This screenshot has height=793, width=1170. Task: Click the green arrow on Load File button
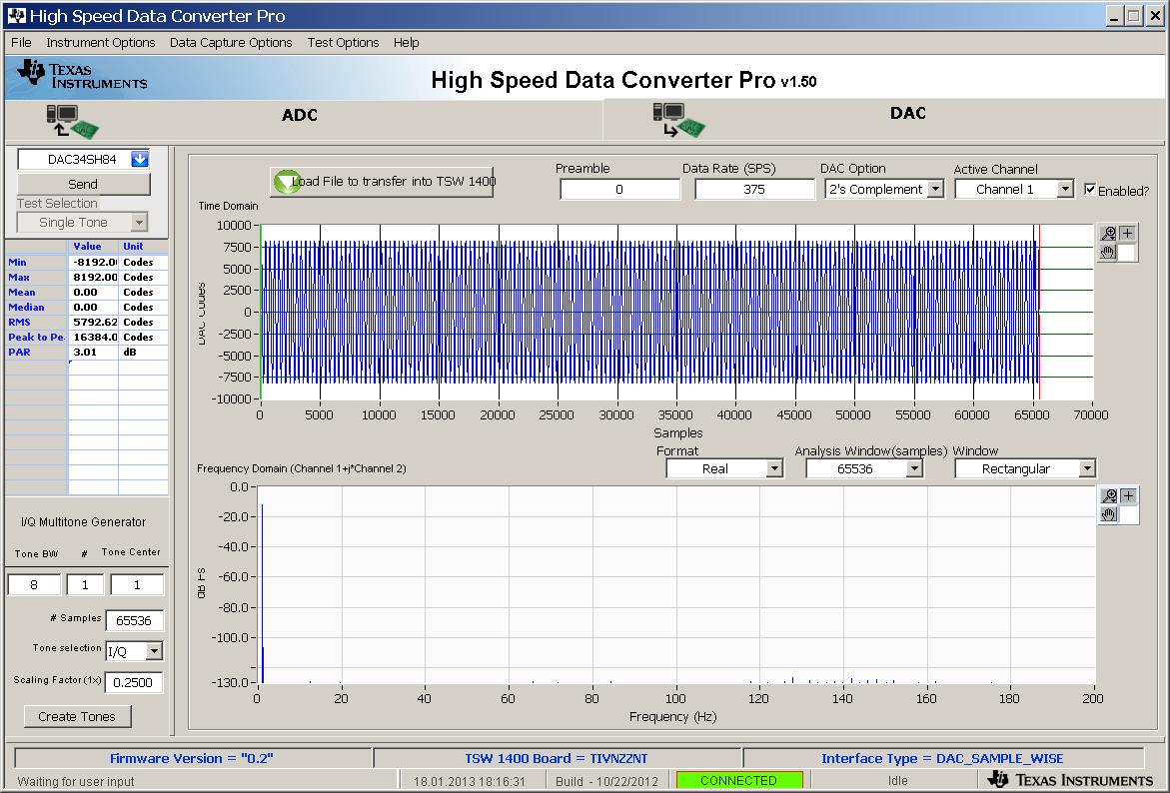click(287, 182)
